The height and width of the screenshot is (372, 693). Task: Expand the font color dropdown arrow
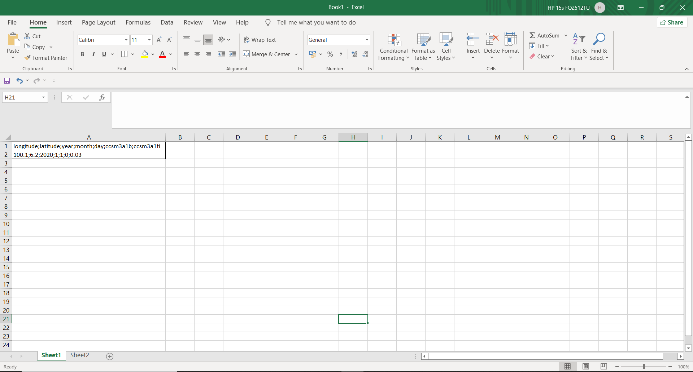pos(170,54)
